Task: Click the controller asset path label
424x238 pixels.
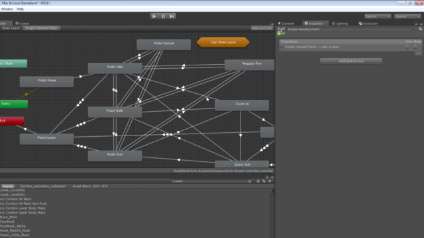Action: [223, 171]
